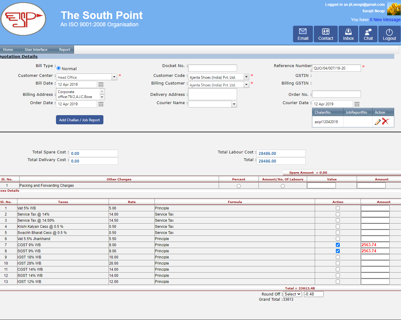The height and width of the screenshot is (320, 401).
Task: Check the IGST 12% WB checkbox
Action: (338, 282)
